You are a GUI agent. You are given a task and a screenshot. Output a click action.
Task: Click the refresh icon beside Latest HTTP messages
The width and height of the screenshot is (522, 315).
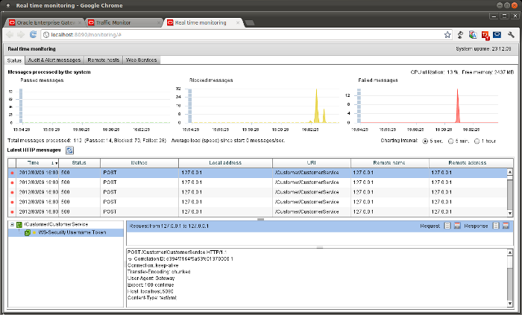(70, 150)
